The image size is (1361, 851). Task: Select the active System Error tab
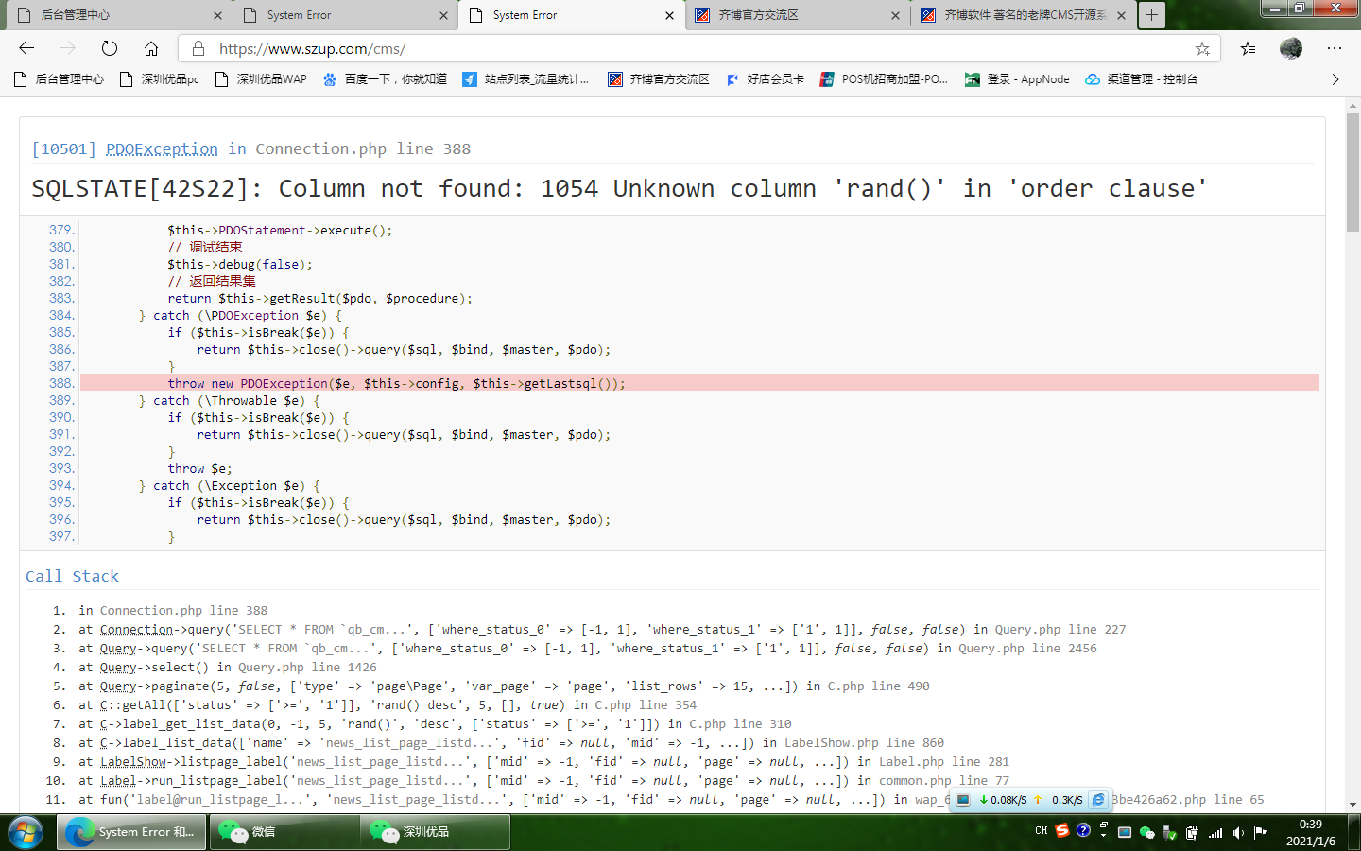click(572, 15)
